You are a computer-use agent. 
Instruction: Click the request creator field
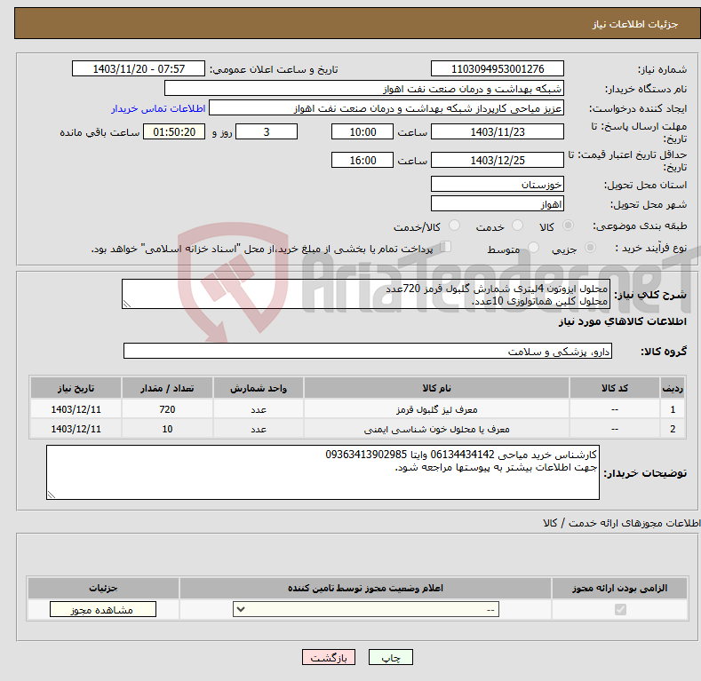[x=386, y=108]
